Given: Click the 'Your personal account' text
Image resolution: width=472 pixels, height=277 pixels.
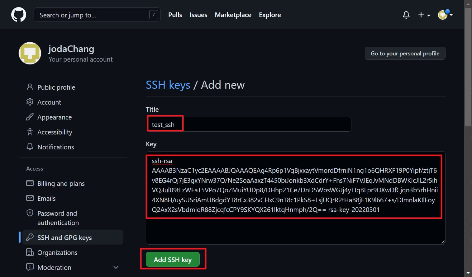Looking at the screenshot, I should (81, 59).
